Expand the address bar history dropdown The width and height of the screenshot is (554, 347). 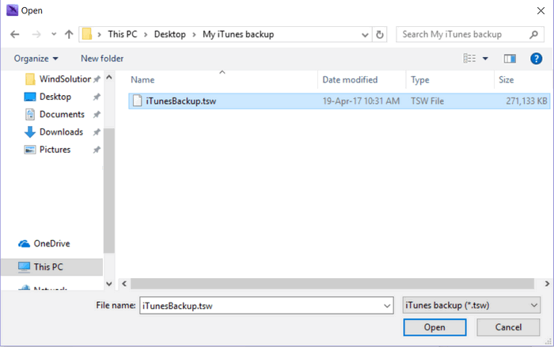click(365, 35)
